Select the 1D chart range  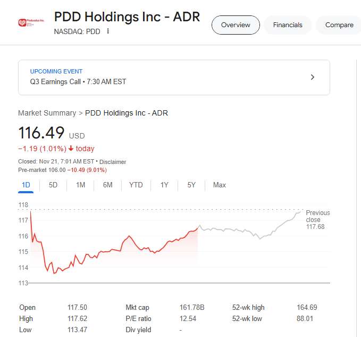(x=26, y=185)
